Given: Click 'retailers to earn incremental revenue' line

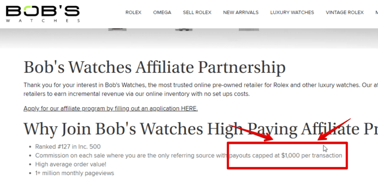Looking at the screenshot, I should [x=137, y=94].
